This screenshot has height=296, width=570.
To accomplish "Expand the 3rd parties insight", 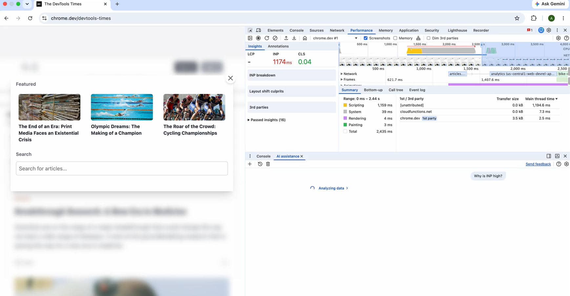I will pyautogui.click(x=292, y=107).
